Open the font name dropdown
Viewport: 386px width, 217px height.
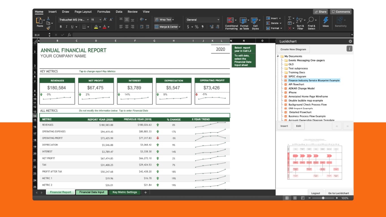coord(88,20)
